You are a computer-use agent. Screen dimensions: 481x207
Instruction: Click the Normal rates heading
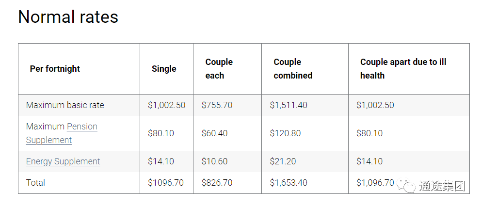68,16
